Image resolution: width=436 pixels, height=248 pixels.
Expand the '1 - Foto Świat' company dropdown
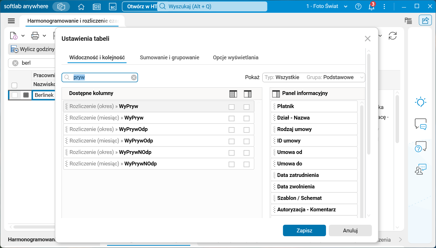[x=345, y=7]
